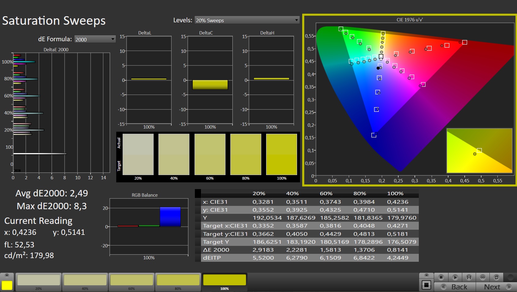The height and width of the screenshot is (292, 517).
Task: Click the refresh arrows icon
Action: [x=497, y=277]
